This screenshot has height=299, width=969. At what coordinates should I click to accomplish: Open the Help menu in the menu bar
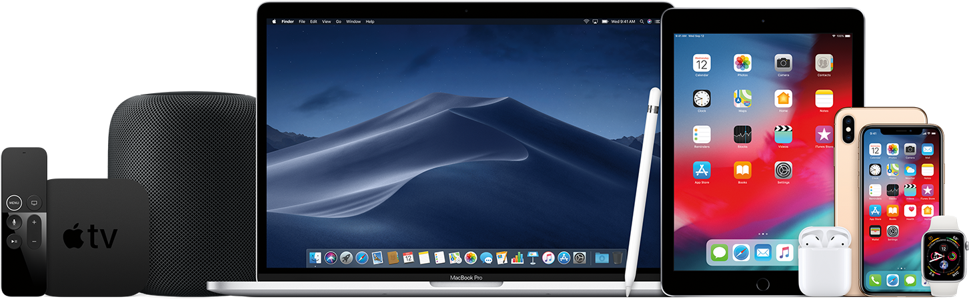pos(370,21)
